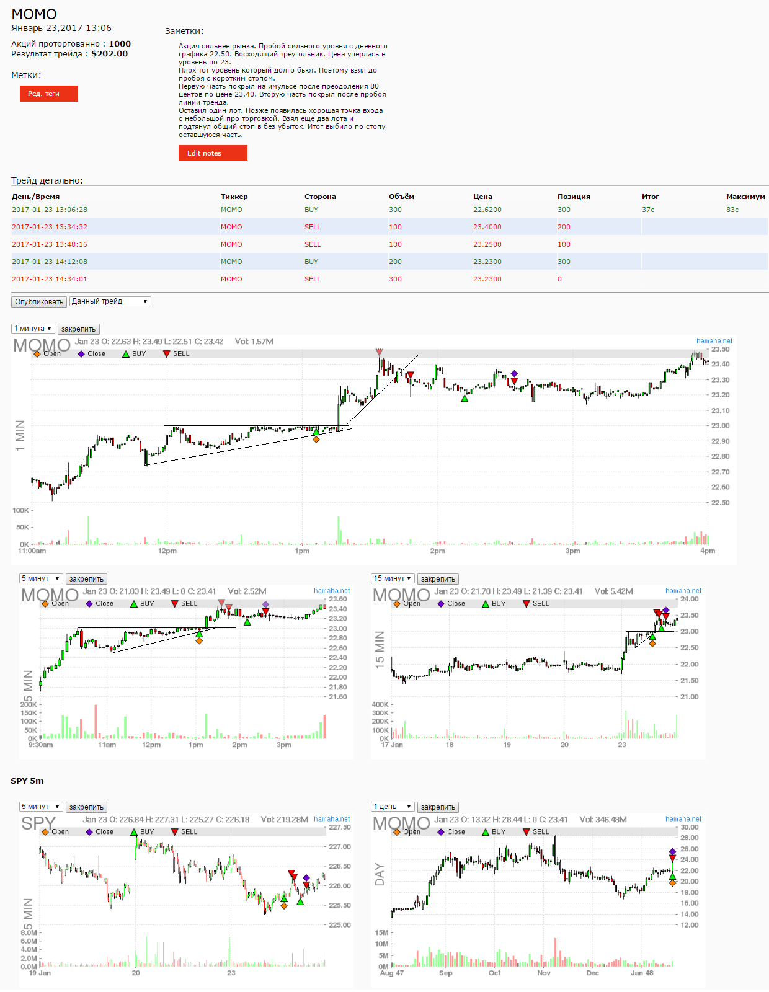Click the green BUY legend triangle on the 1-minute chart

pyautogui.click(x=126, y=354)
